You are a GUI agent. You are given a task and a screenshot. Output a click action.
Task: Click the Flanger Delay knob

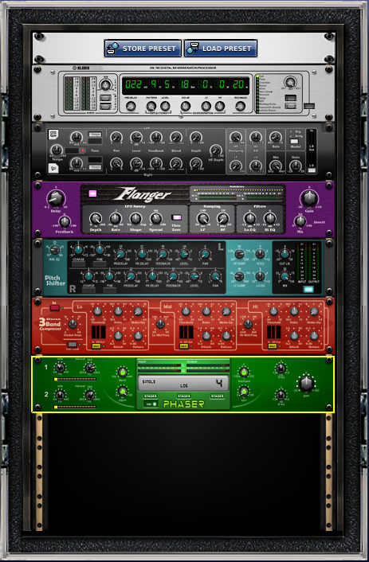56,198
